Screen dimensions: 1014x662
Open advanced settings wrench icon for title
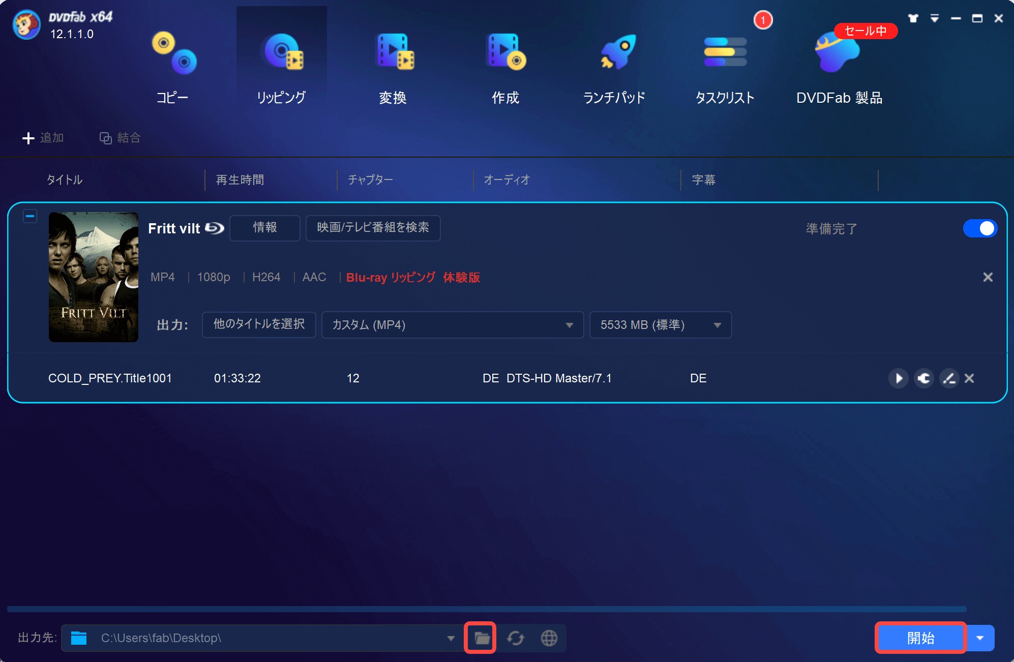pyautogui.click(x=924, y=378)
